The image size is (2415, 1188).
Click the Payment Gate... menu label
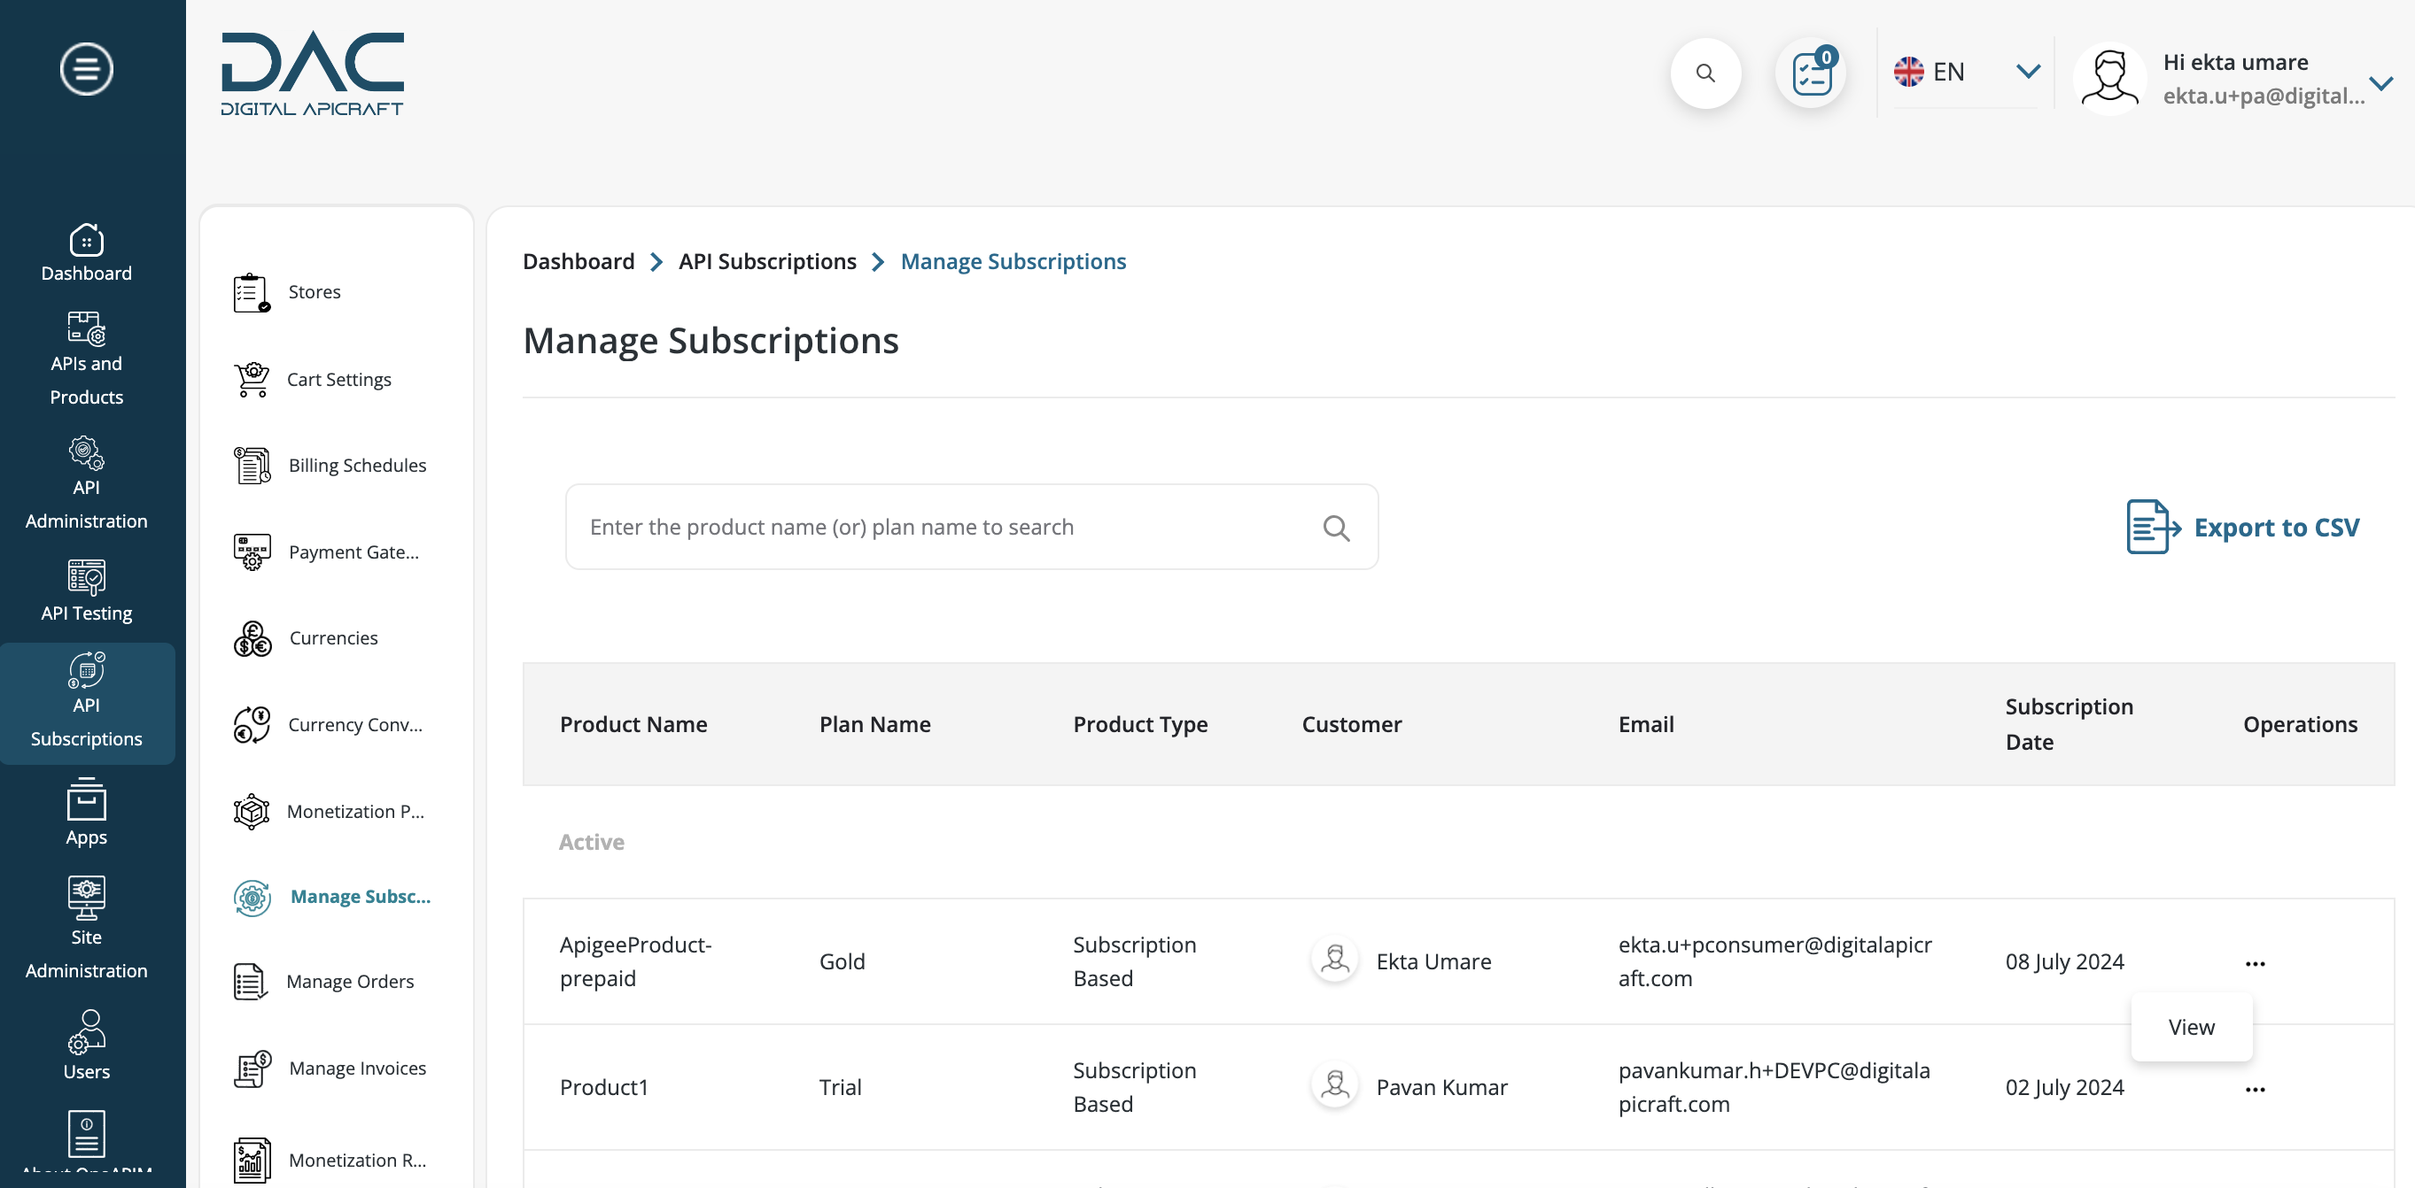(x=353, y=552)
